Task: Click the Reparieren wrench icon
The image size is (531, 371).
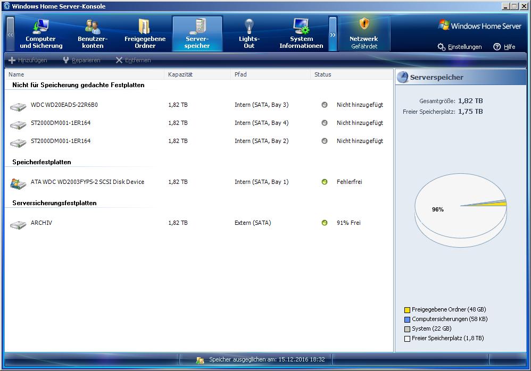Action: (x=66, y=60)
